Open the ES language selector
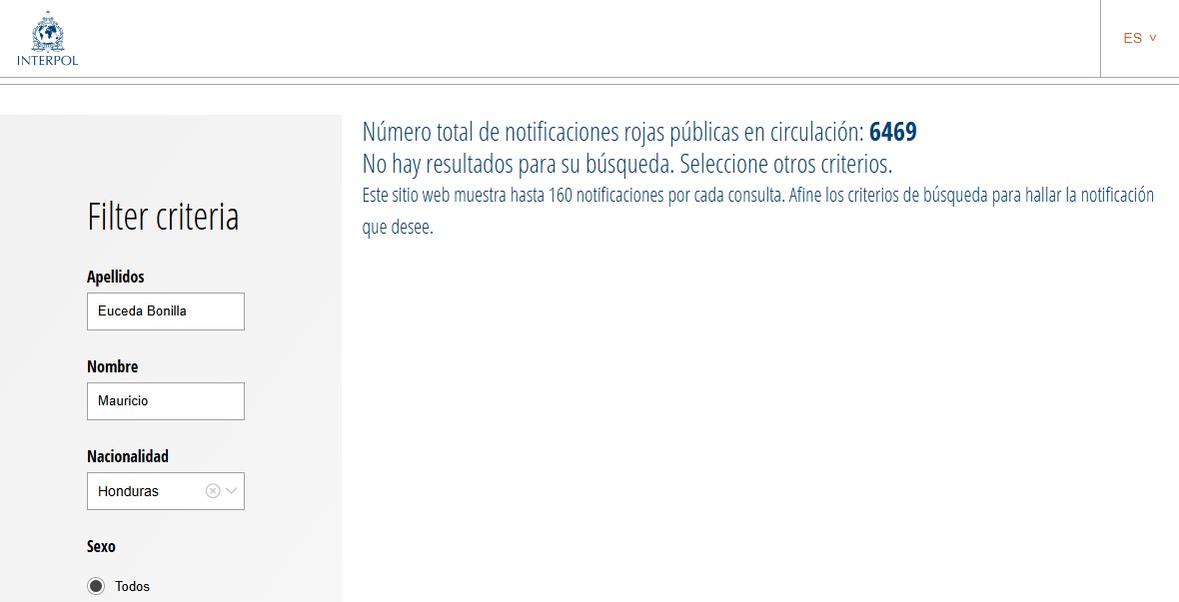The height and width of the screenshot is (602, 1179). click(1132, 38)
